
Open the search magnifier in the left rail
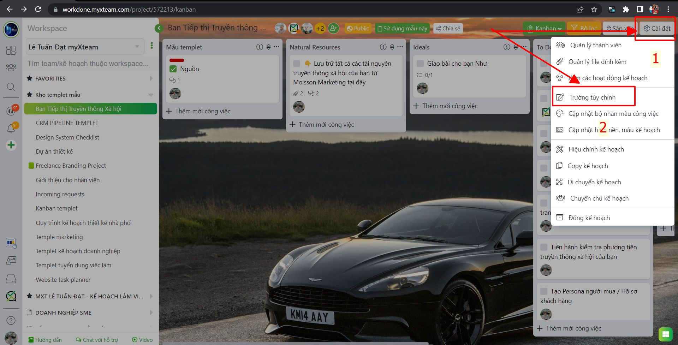[x=11, y=87]
